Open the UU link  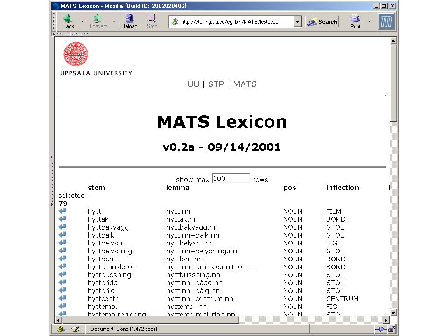[x=193, y=84]
